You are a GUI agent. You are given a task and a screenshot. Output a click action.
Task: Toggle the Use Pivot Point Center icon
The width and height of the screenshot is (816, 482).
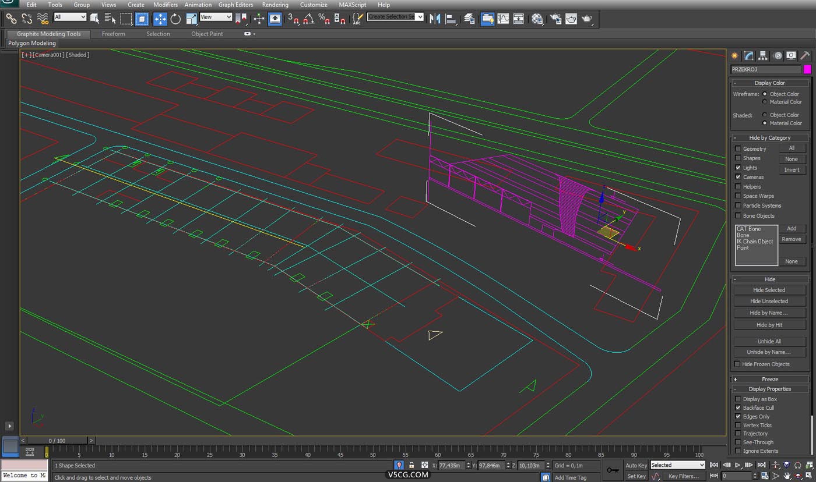(241, 19)
